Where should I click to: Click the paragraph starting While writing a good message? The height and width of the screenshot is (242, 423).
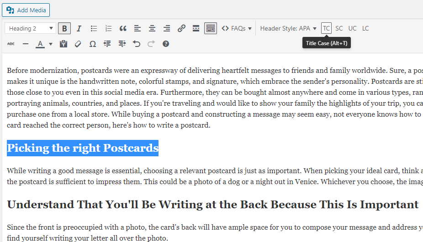coord(215,176)
